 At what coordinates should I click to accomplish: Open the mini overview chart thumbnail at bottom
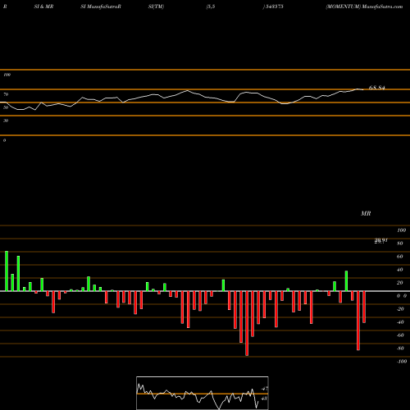[203, 393]
